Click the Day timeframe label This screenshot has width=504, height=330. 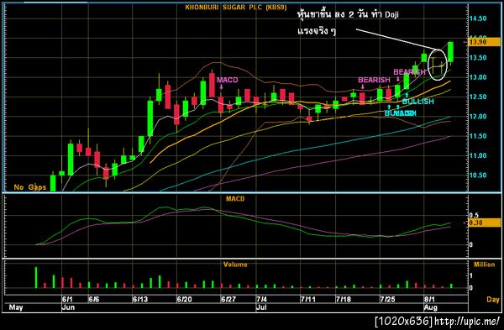(493, 300)
